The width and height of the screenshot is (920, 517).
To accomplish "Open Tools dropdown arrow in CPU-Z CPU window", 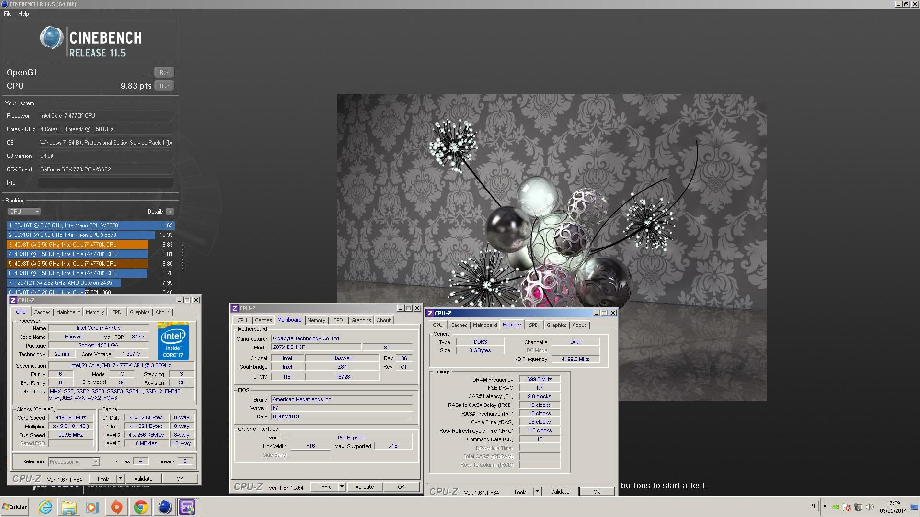I will [x=120, y=479].
